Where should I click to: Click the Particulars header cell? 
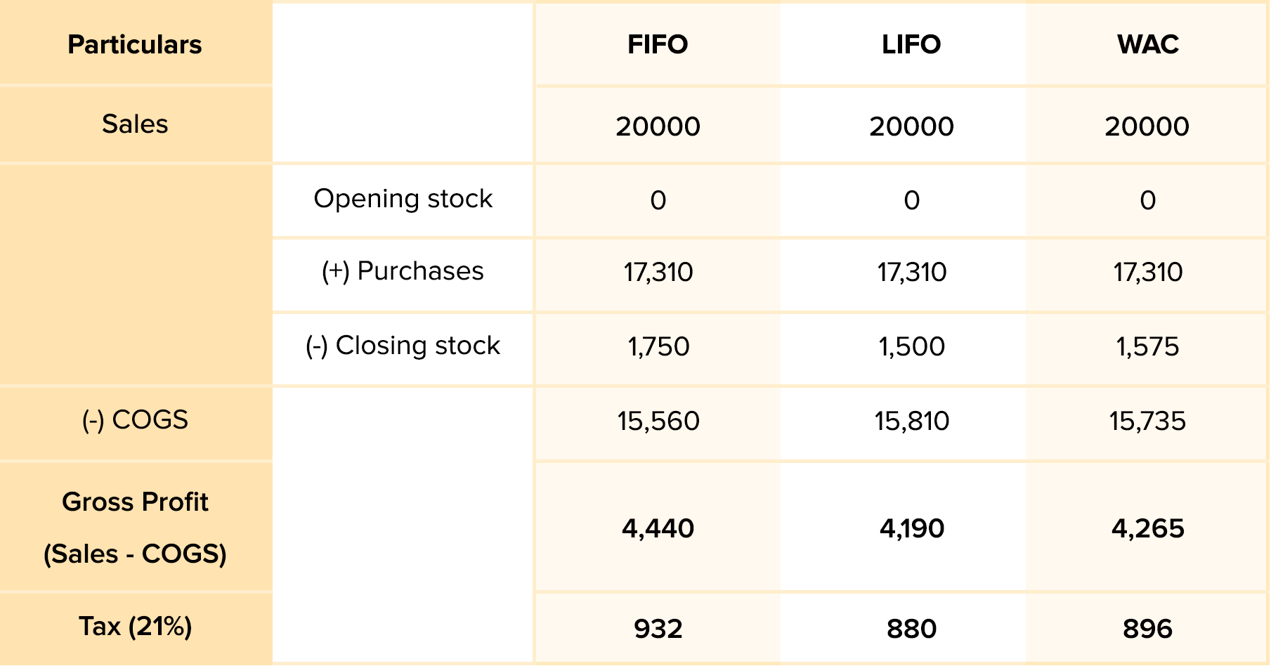click(135, 45)
